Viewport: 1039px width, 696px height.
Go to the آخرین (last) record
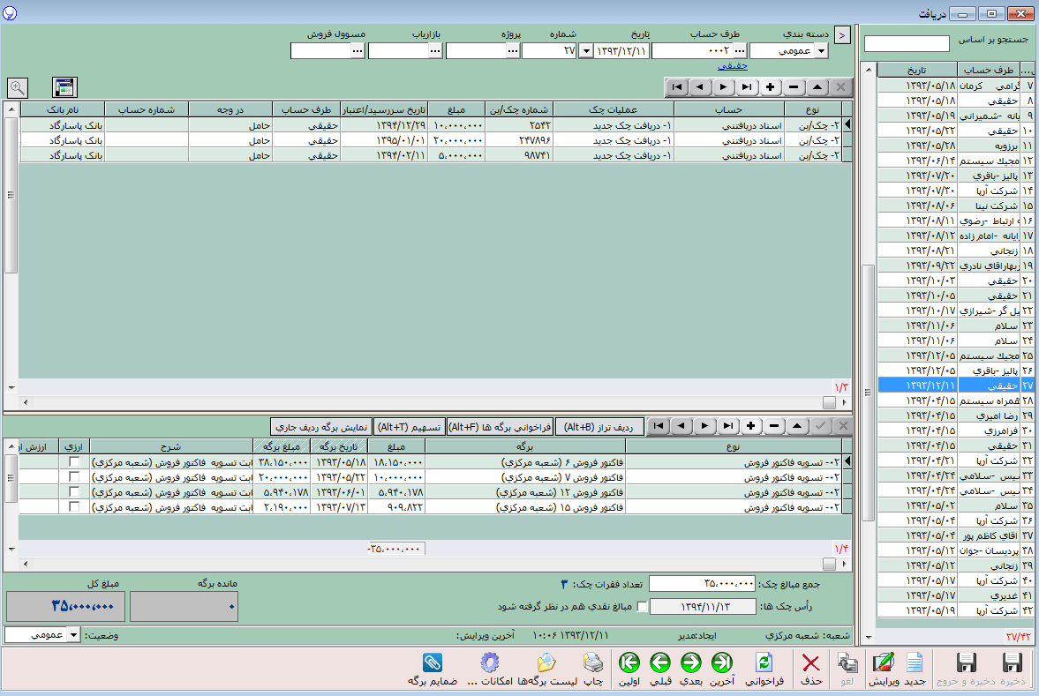pos(722,664)
